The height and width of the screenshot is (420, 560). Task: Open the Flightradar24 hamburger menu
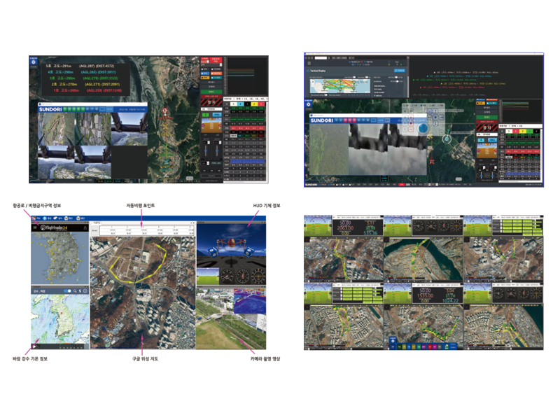34,227
